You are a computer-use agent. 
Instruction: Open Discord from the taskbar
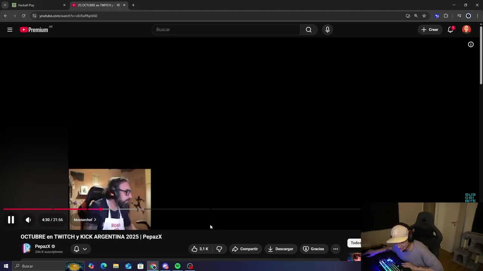pyautogui.click(x=165, y=266)
